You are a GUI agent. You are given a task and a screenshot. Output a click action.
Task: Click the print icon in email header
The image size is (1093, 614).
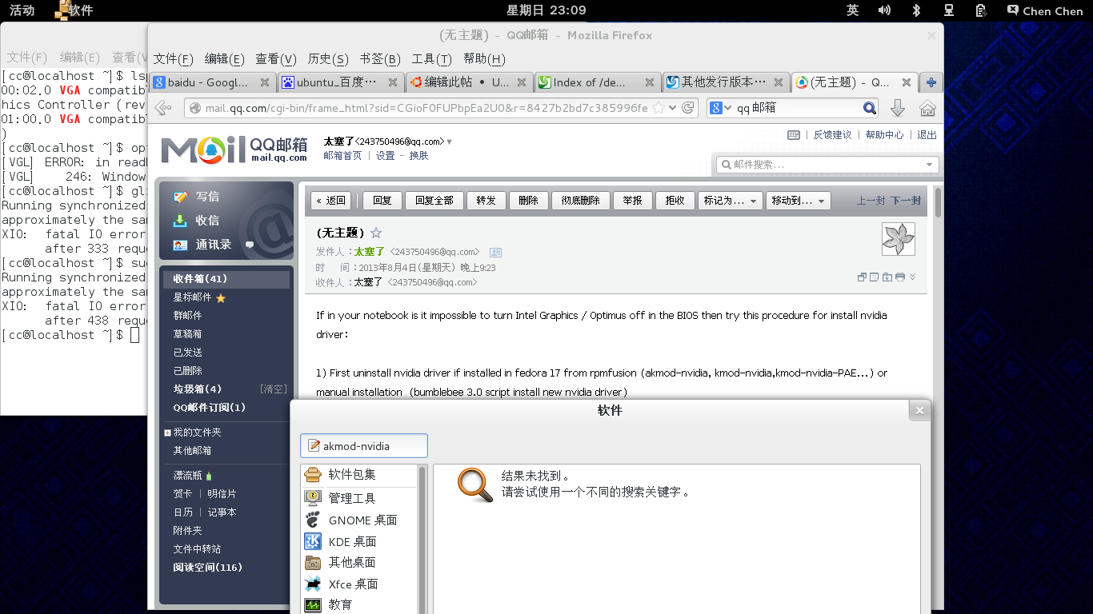pos(900,277)
